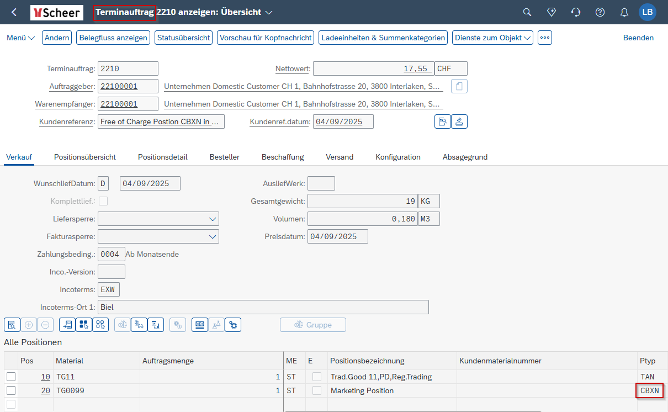The image size is (668, 412).
Task: Open position 20 link
Action: tap(45, 390)
